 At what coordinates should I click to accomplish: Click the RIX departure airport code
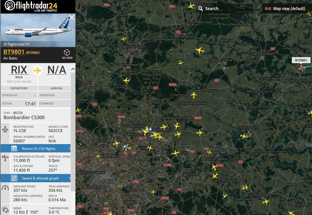(x=19, y=70)
